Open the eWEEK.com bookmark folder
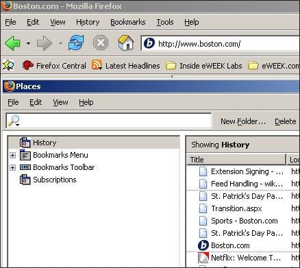The height and width of the screenshot is (268, 300). point(273,66)
